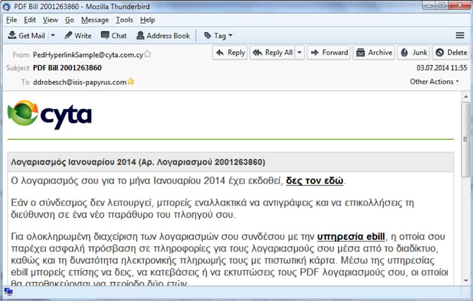Open the Tools menu

[124, 20]
